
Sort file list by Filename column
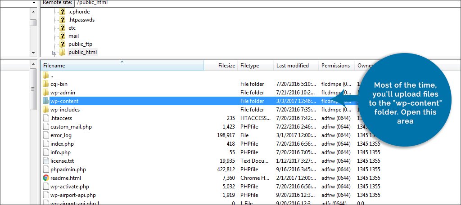click(x=122, y=66)
